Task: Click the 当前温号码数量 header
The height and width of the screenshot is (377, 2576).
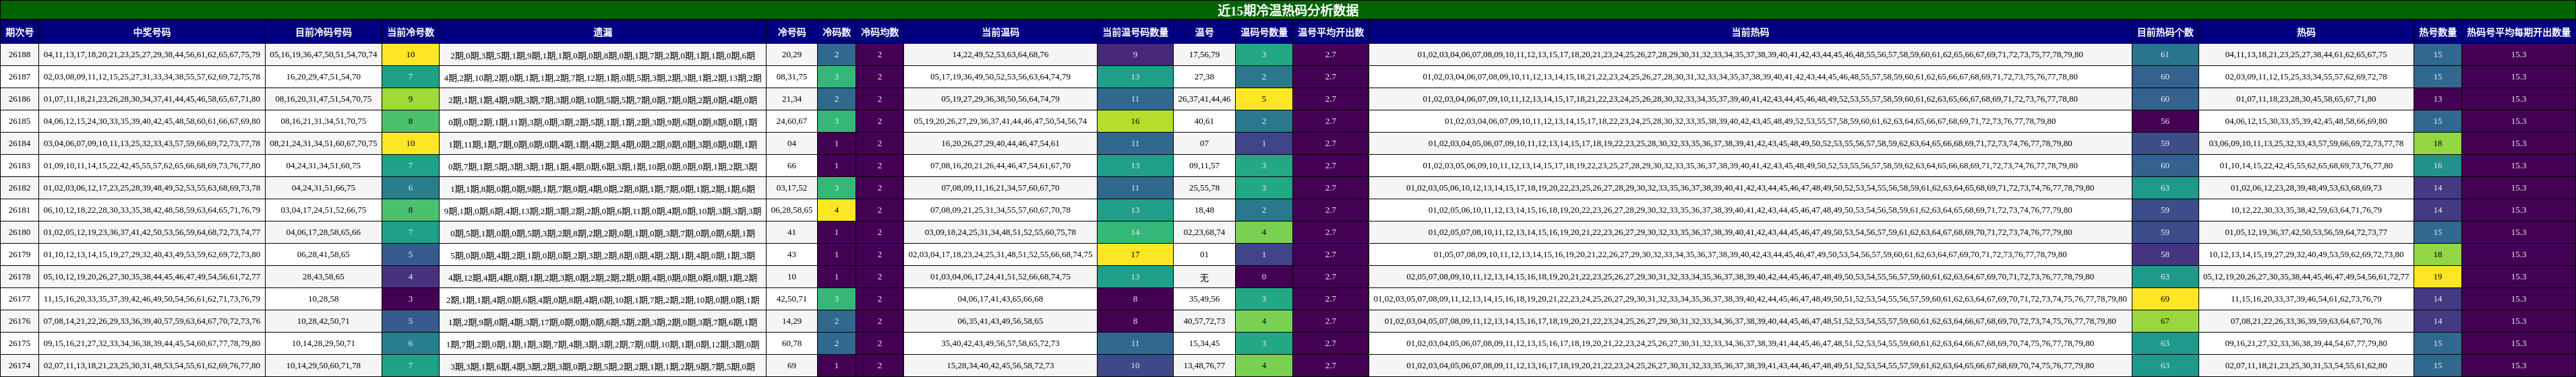Action: [1135, 32]
